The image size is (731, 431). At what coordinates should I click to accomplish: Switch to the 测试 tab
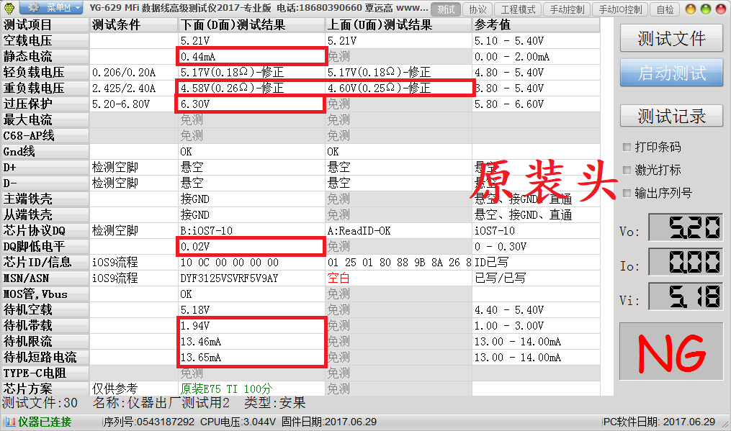(x=447, y=9)
